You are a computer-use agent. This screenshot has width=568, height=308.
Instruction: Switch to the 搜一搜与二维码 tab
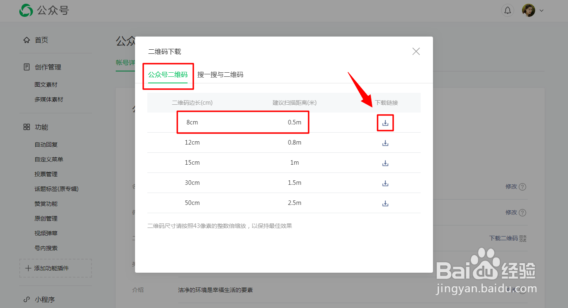coord(220,75)
